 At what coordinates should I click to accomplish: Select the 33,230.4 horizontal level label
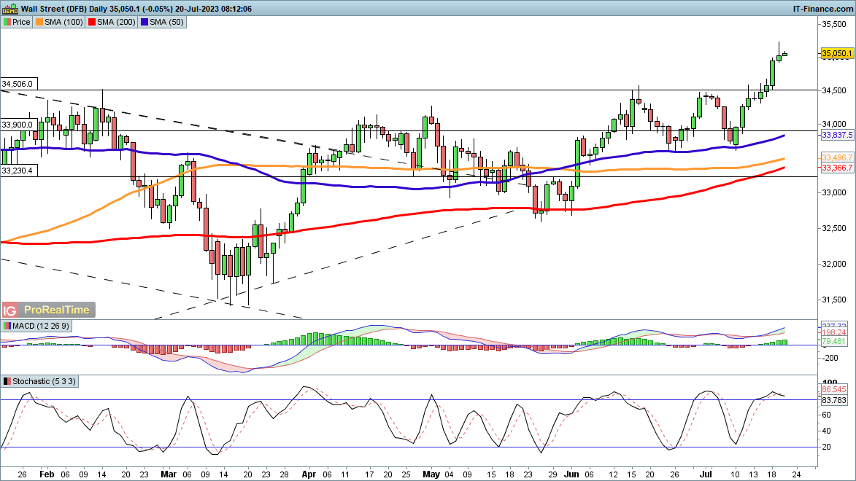18,171
